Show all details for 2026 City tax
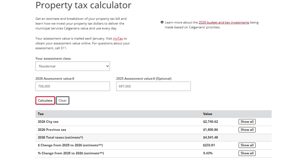The height and width of the screenshot is (158, 303). [x=247, y=122]
